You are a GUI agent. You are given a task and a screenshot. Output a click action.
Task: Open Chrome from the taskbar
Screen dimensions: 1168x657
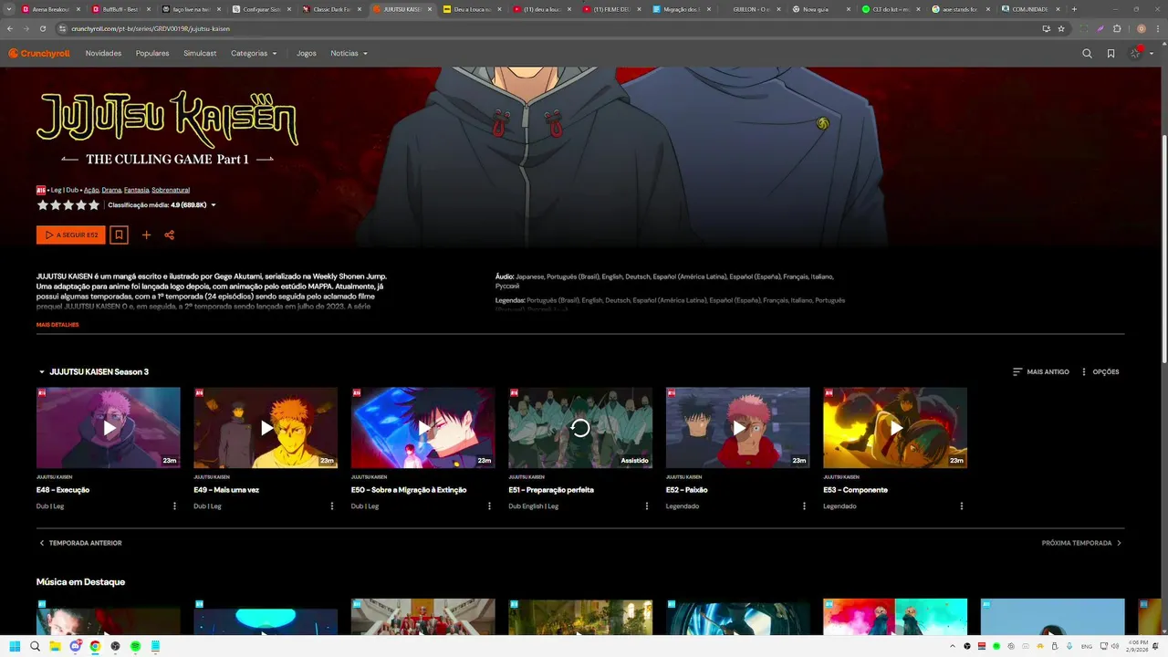tap(95, 646)
